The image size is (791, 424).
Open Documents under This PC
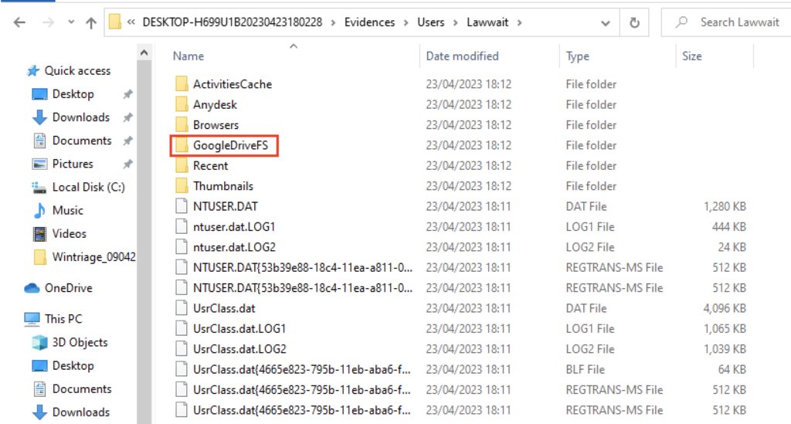[82, 388]
